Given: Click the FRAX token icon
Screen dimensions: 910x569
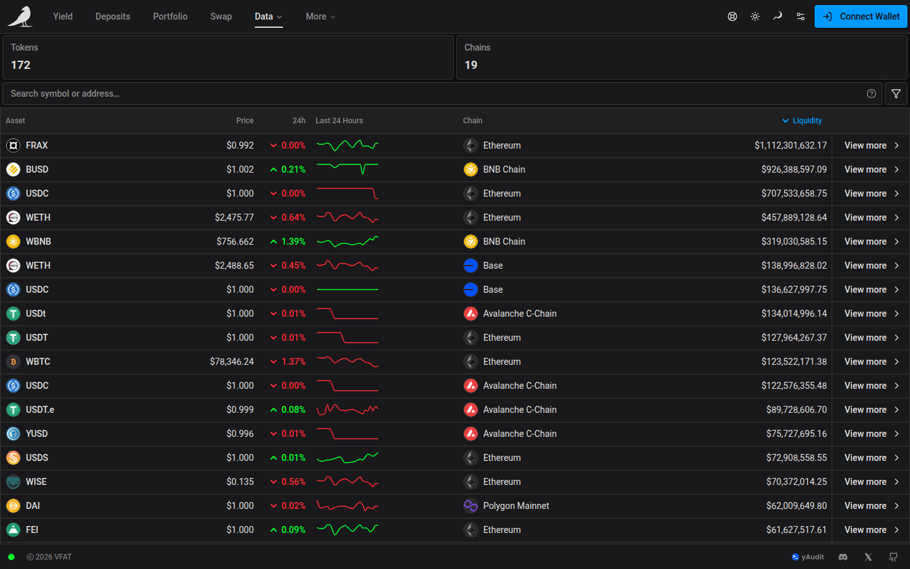Looking at the screenshot, I should (x=13, y=145).
